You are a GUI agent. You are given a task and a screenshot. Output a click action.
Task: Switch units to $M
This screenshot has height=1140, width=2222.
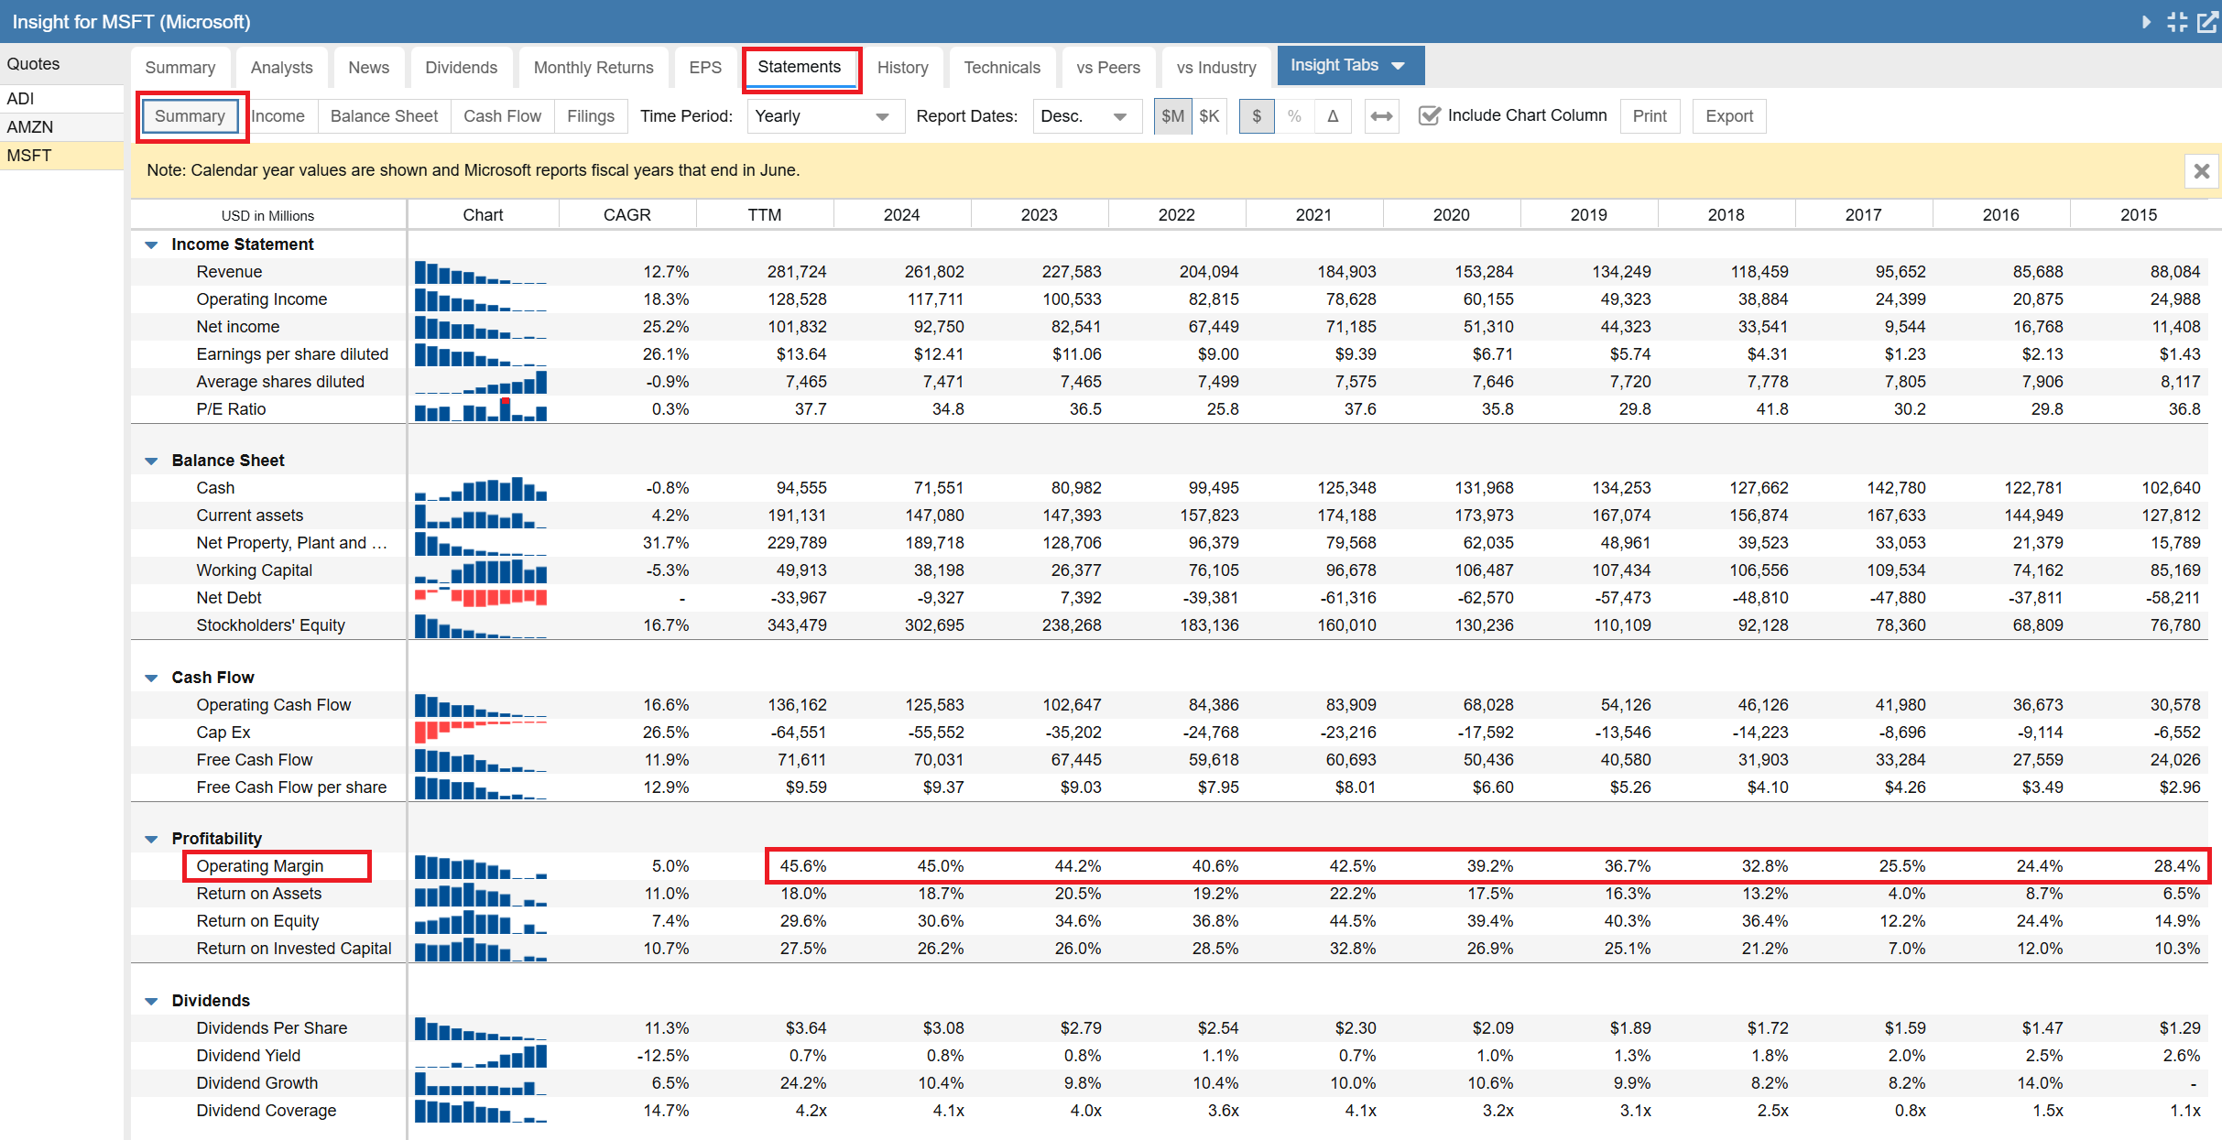pyautogui.click(x=1172, y=116)
